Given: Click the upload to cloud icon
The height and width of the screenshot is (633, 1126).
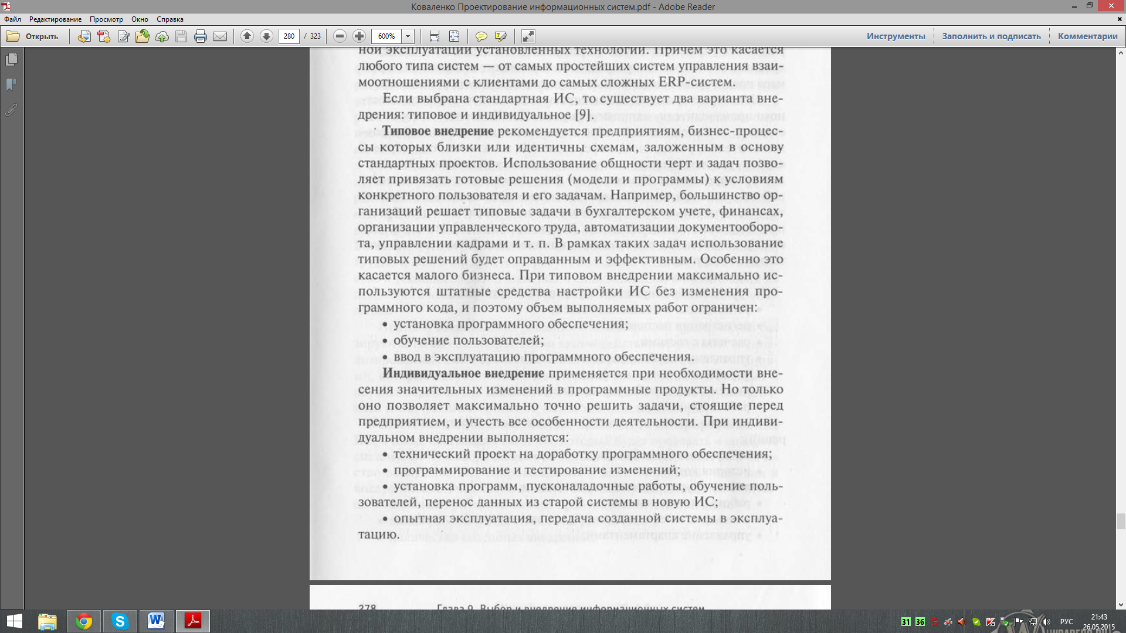Looking at the screenshot, I should [162, 36].
